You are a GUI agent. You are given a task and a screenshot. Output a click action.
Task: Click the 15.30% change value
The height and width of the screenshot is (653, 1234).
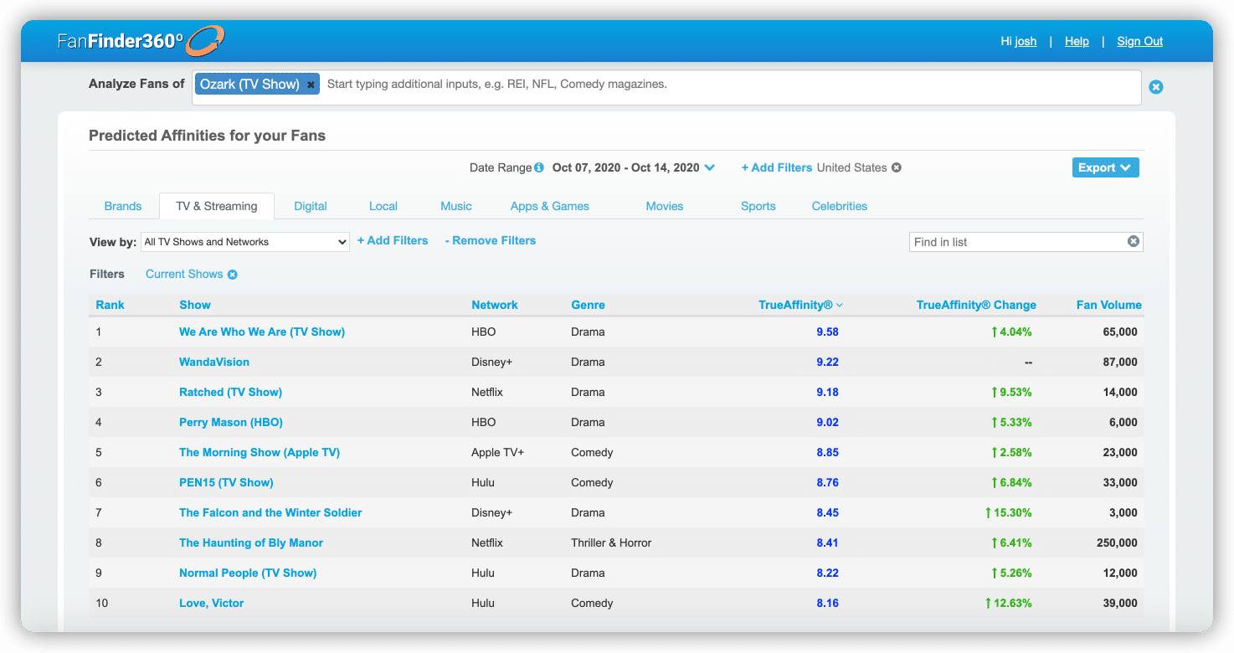1008,512
